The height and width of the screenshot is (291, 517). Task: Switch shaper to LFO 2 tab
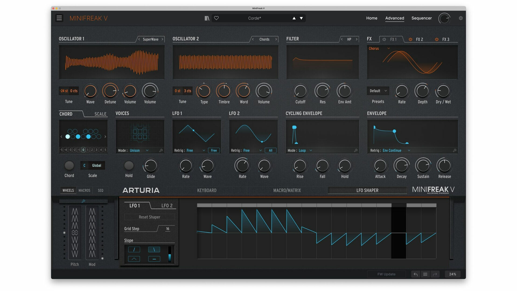tap(167, 206)
